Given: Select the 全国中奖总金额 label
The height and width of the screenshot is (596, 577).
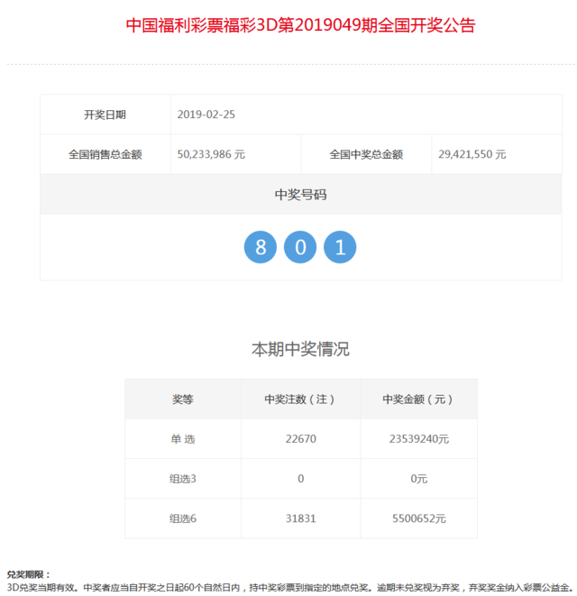Looking at the screenshot, I should coord(366,154).
